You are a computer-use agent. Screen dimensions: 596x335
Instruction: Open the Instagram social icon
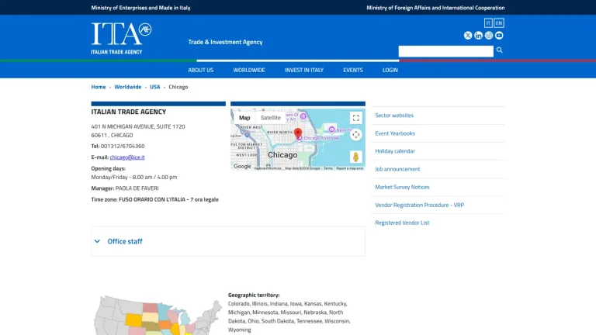point(489,36)
